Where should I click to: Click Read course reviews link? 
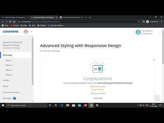[98, 86]
